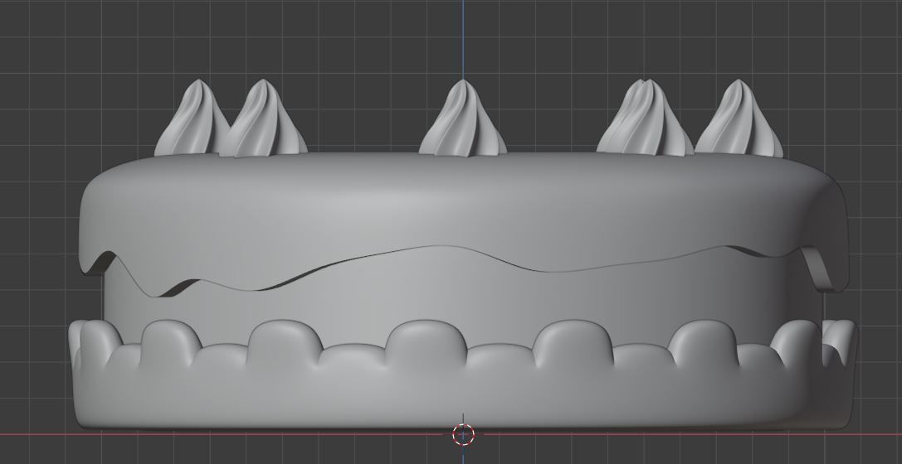Select the center whipped cream swirl

click(x=463, y=118)
